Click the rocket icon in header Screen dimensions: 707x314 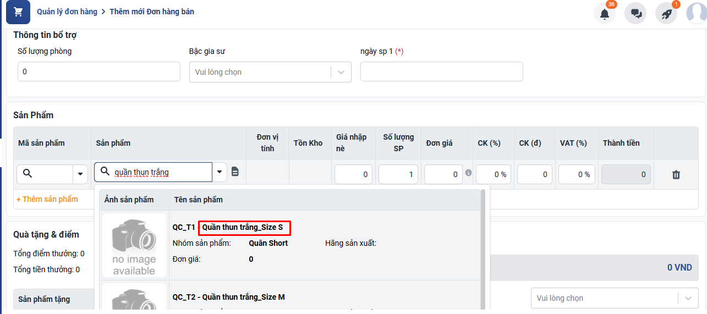(x=666, y=14)
